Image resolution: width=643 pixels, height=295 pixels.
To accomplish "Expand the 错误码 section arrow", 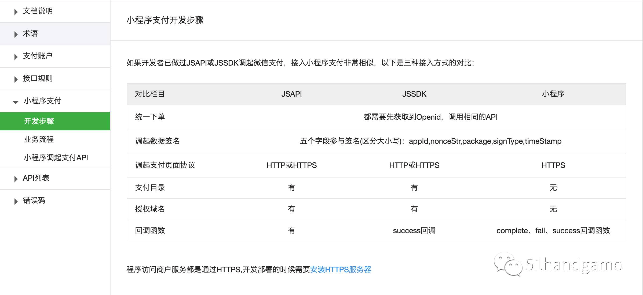I will 16,201.
